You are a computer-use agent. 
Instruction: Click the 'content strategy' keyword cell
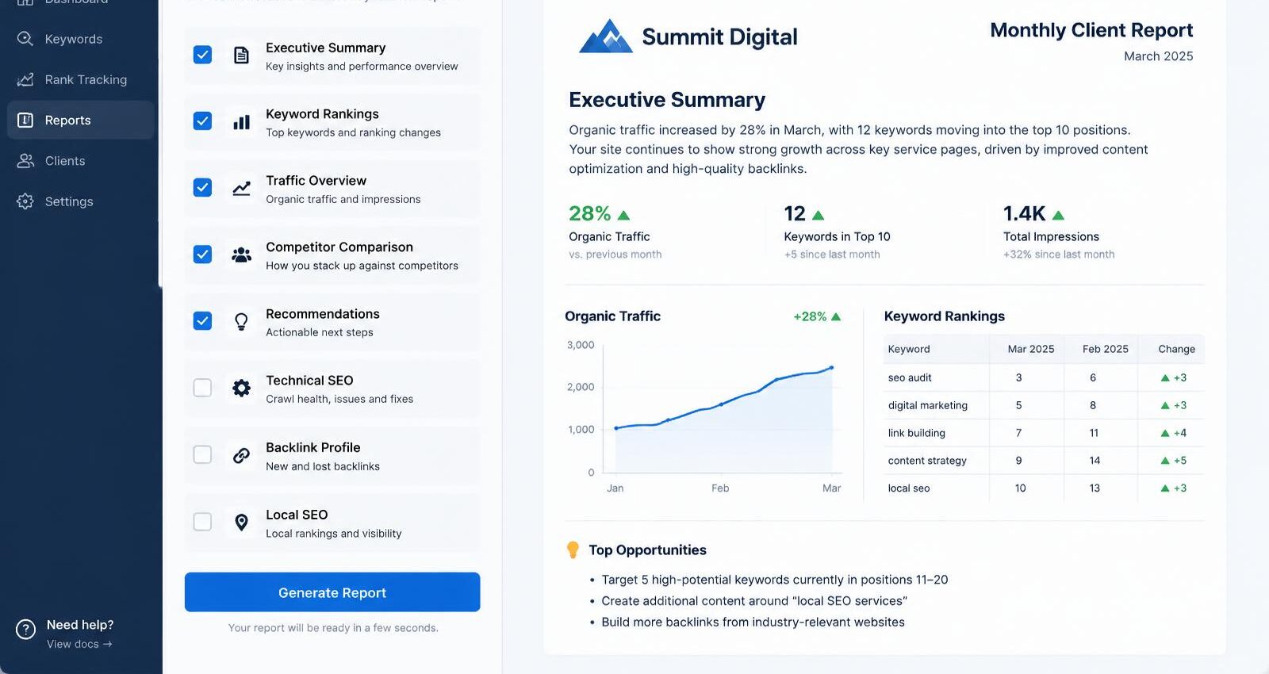(x=927, y=461)
